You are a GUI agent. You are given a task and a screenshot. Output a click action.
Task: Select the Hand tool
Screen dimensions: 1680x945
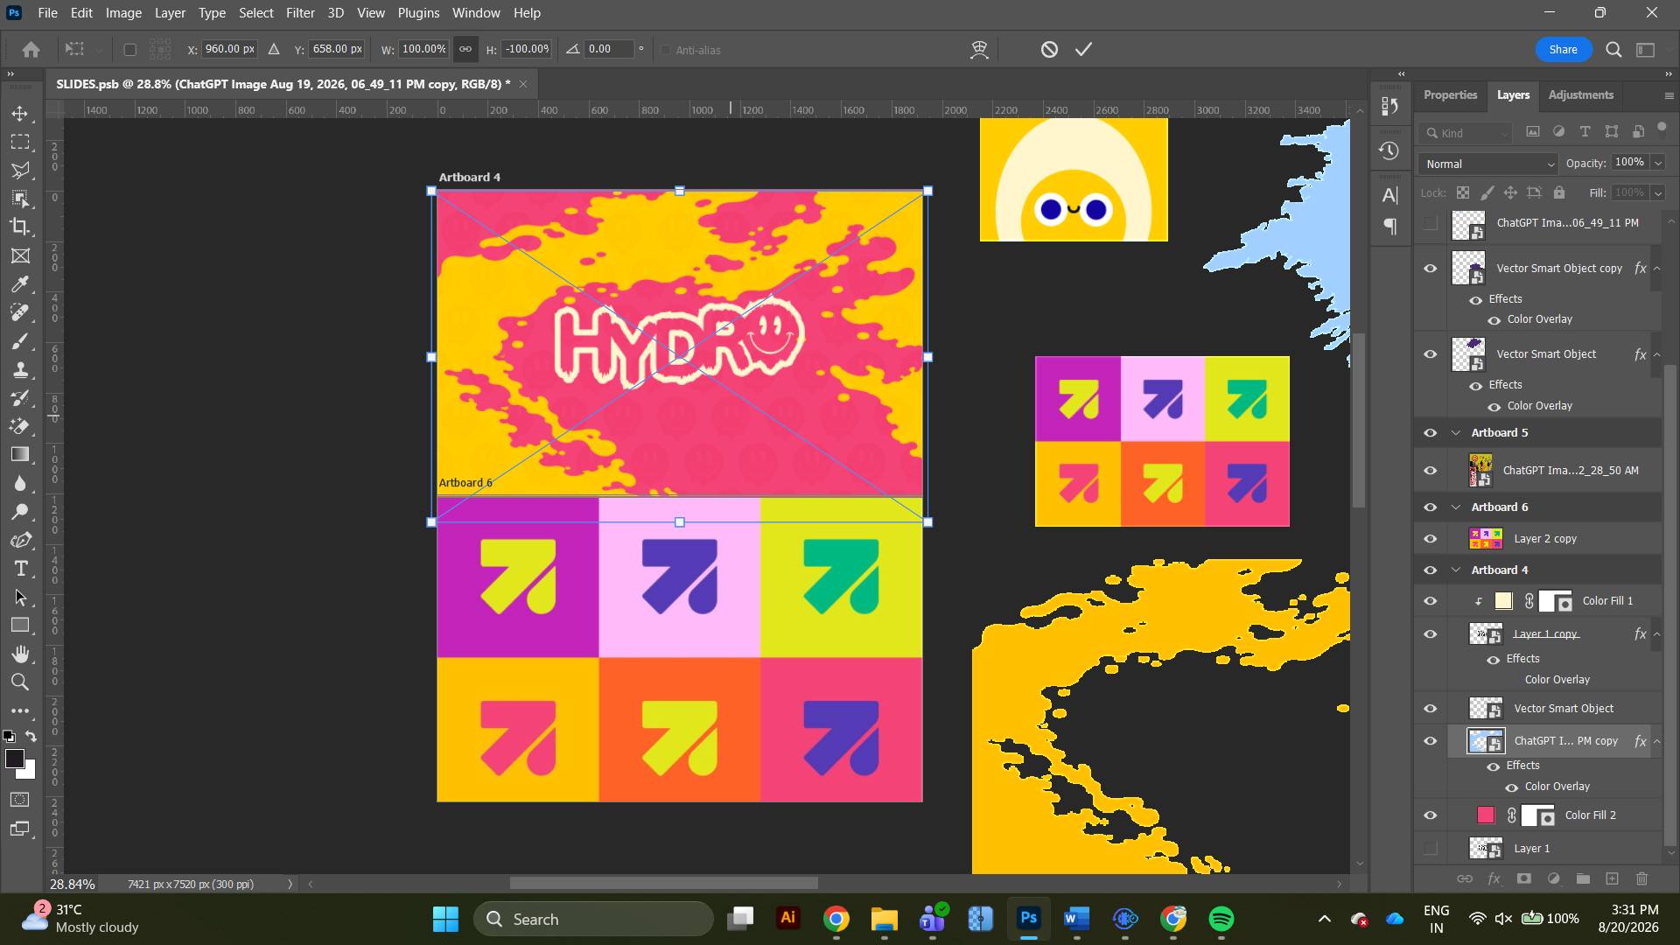(x=20, y=654)
